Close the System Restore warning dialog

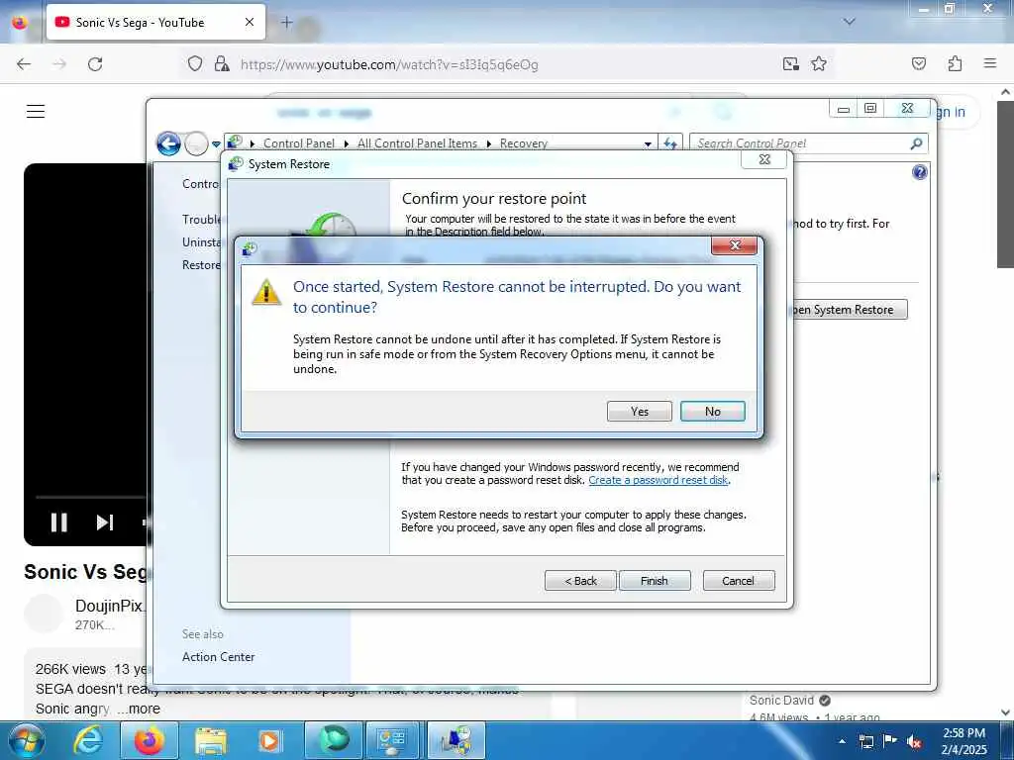click(x=734, y=245)
